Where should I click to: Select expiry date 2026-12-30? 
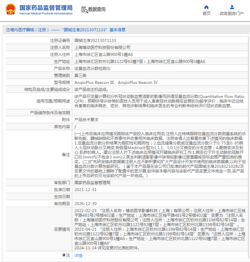86,204
